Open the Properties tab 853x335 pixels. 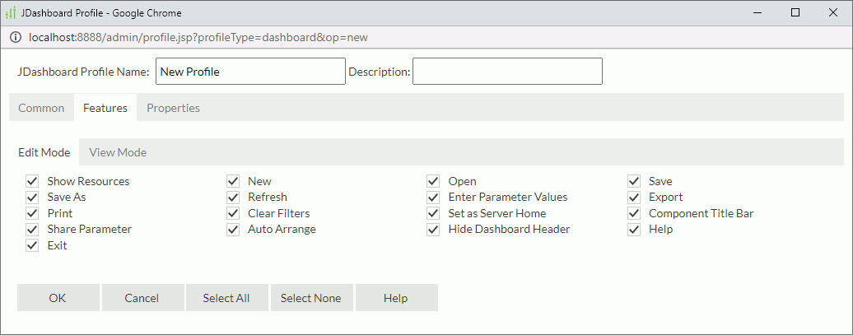pos(173,108)
